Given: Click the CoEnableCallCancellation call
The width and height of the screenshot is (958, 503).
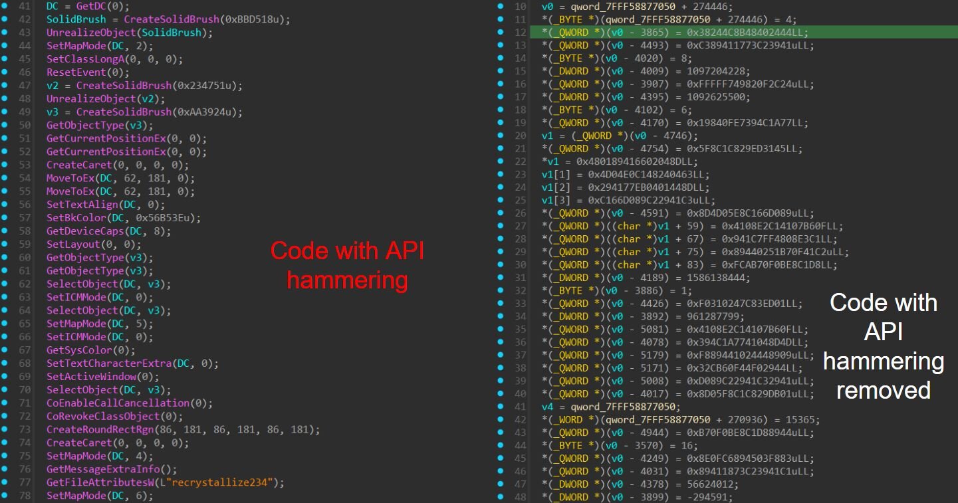Looking at the screenshot, I should point(108,403).
